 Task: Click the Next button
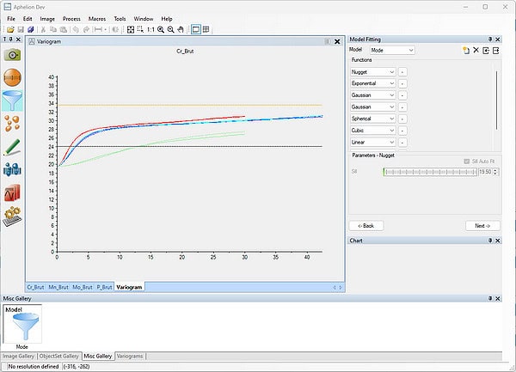[x=482, y=226]
